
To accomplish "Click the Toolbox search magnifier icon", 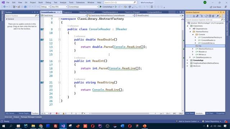I will coord(36,15).
